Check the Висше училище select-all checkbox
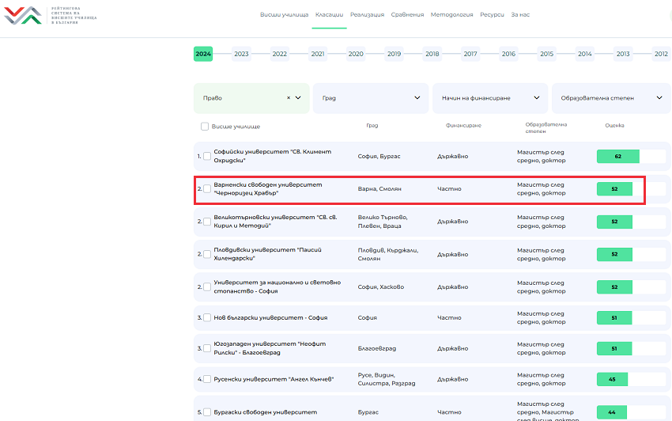672x421 pixels. (x=205, y=126)
